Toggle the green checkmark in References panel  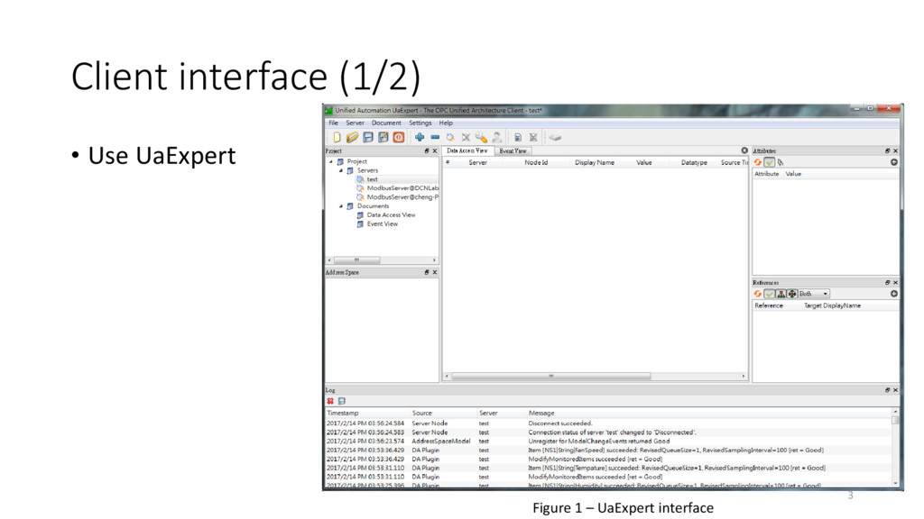pos(769,292)
